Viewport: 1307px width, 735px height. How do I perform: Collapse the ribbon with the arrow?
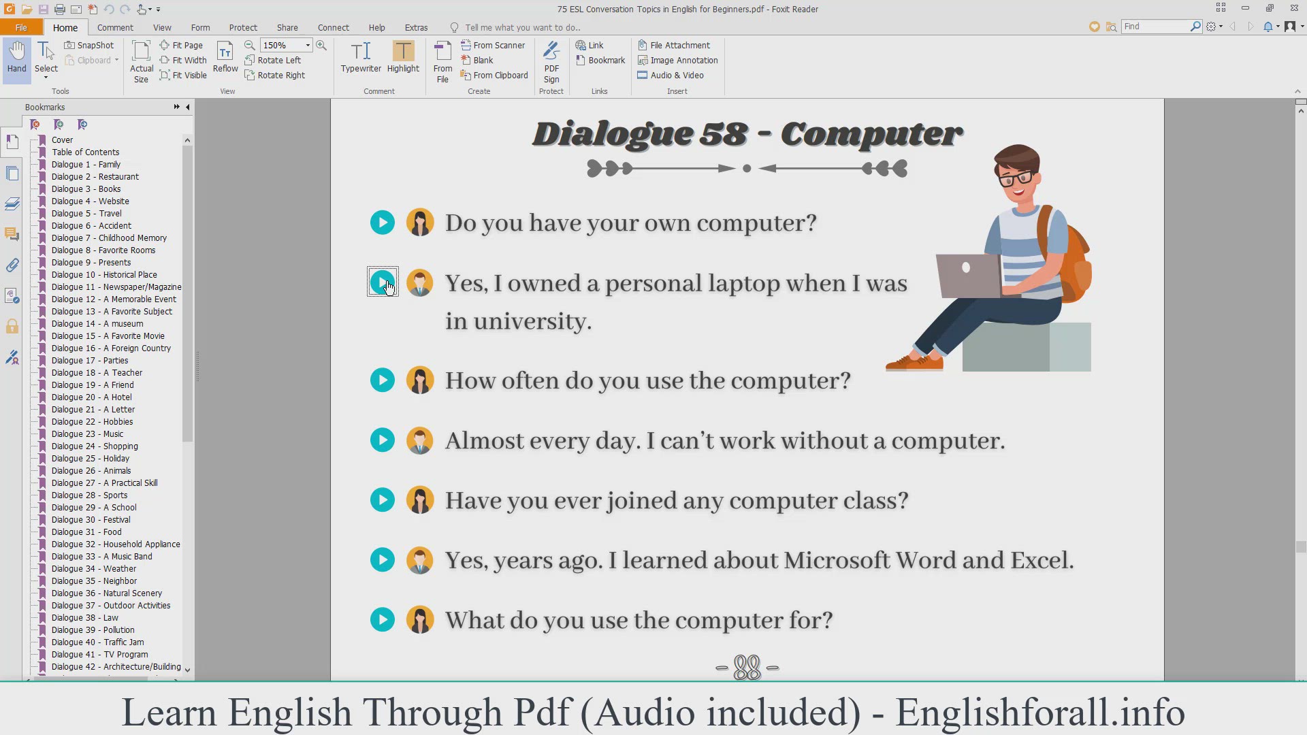(1297, 91)
